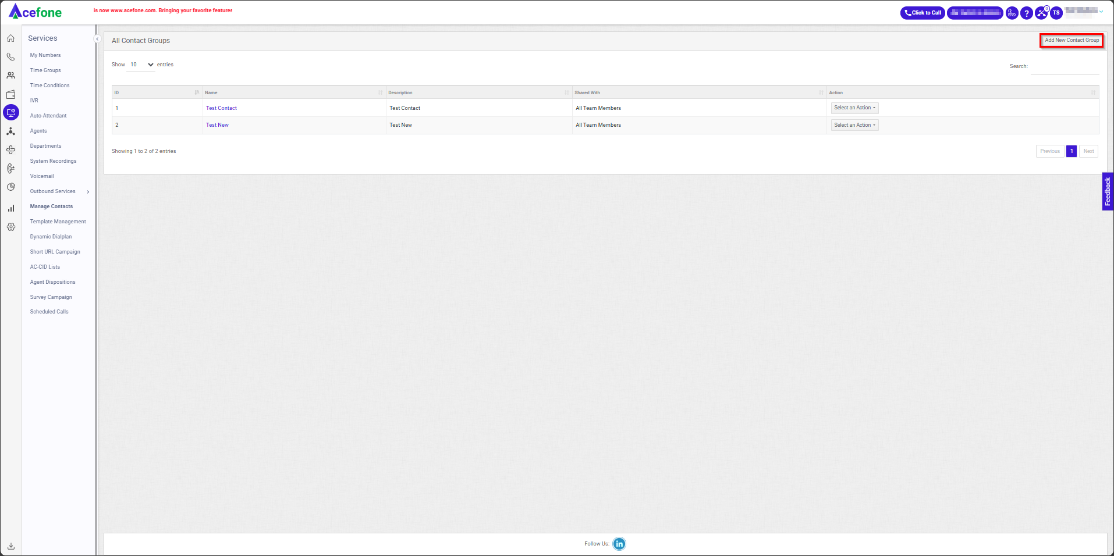
Task: Click the call-forward headset sidebar icon
Action: tap(10, 169)
